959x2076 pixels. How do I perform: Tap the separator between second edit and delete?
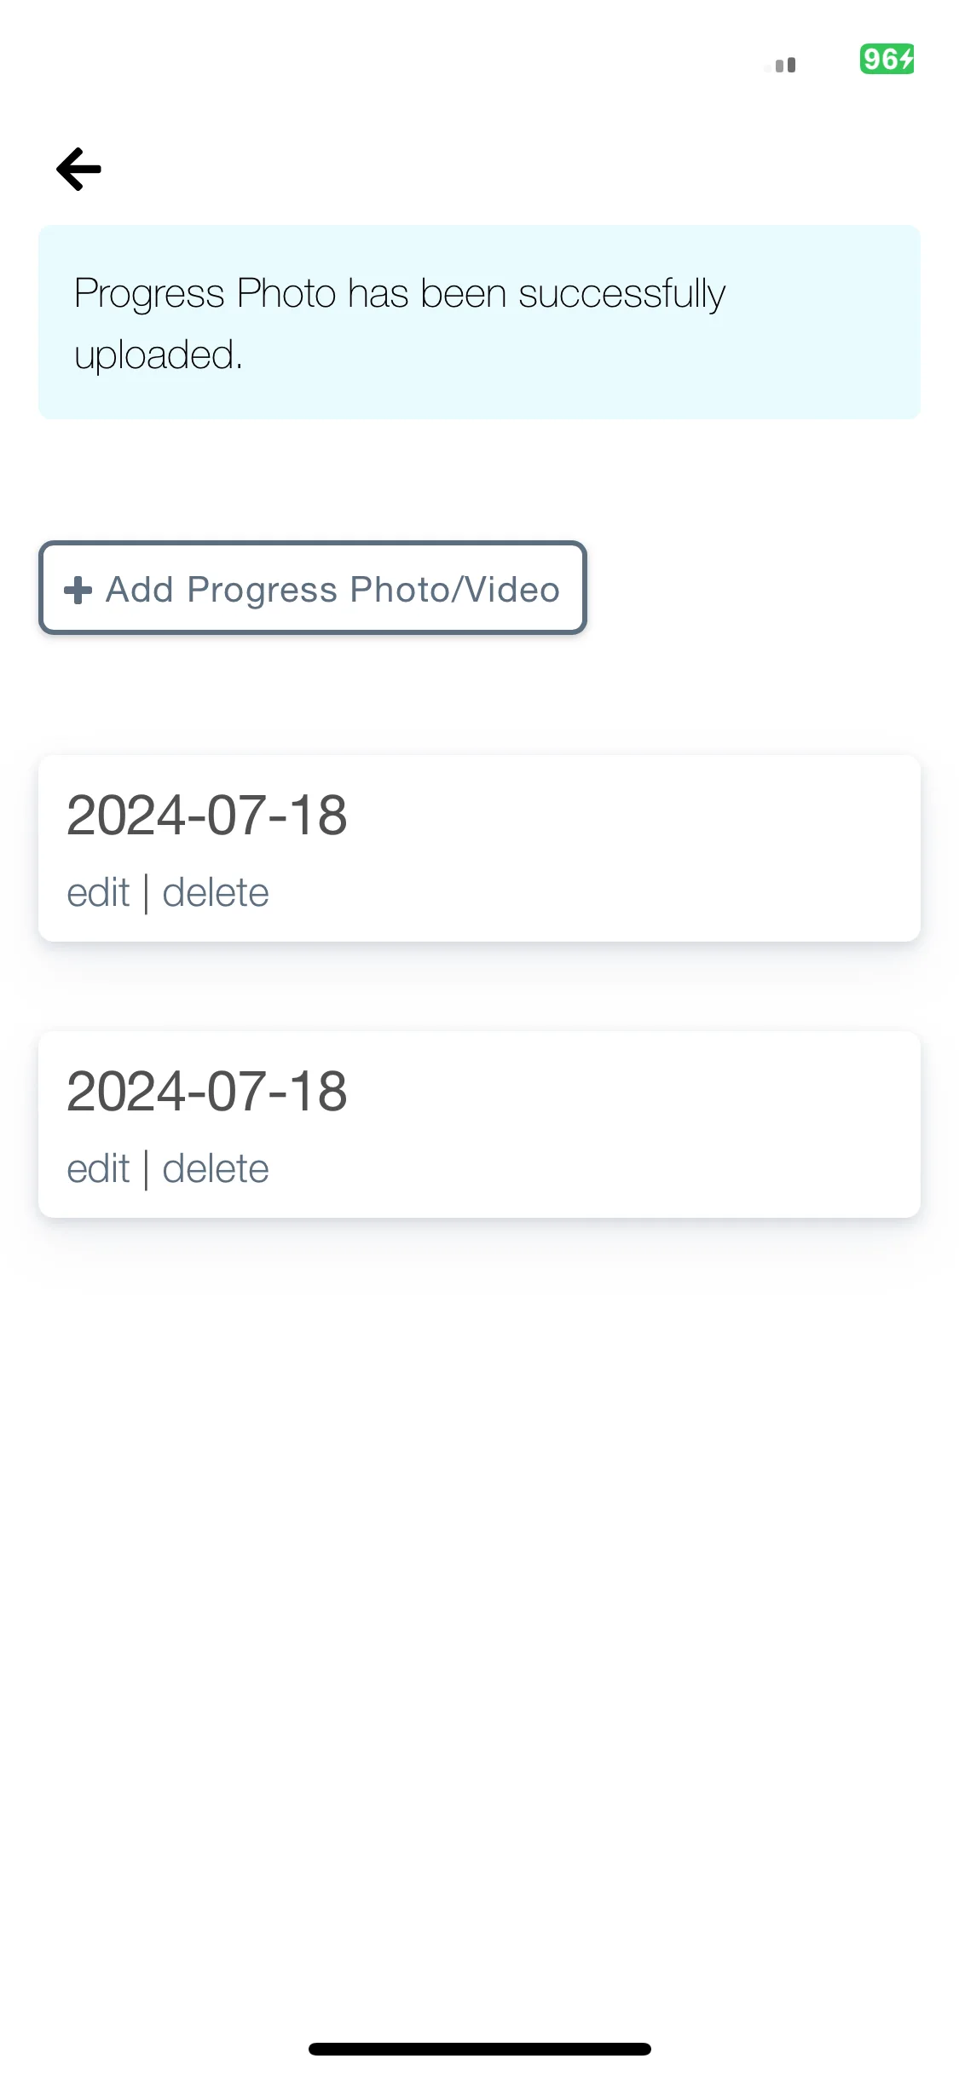coord(147,1170)
